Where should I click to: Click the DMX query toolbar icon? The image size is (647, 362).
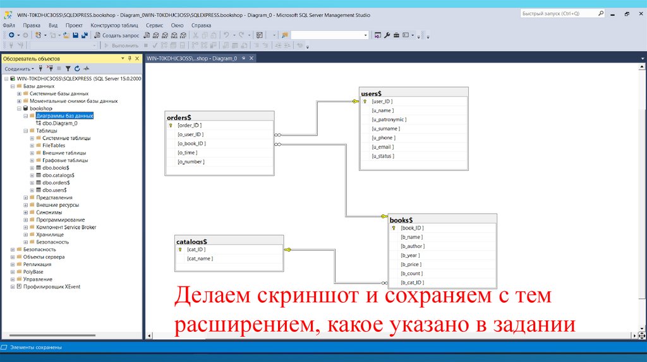165,35
